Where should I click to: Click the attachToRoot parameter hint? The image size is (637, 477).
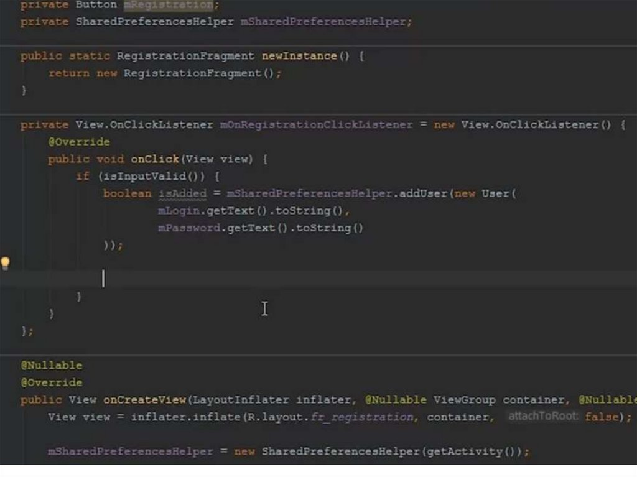pos(543,416)
